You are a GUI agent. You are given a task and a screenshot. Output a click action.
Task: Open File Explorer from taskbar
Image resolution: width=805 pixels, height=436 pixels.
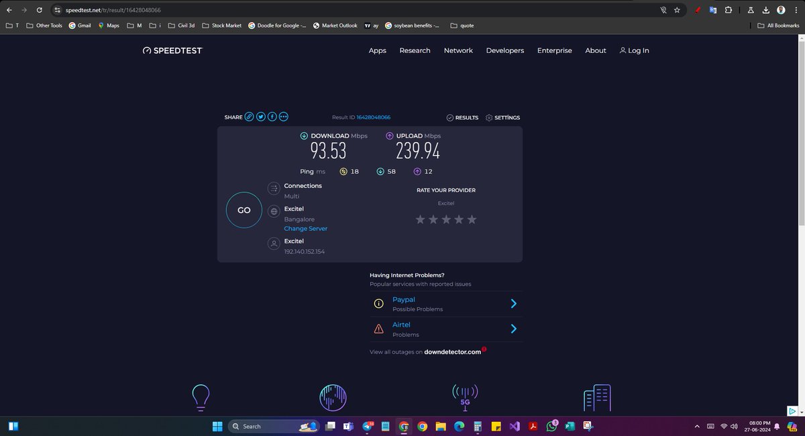tap(441, 426)
